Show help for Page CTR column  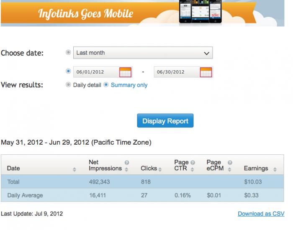coord(193,162)
